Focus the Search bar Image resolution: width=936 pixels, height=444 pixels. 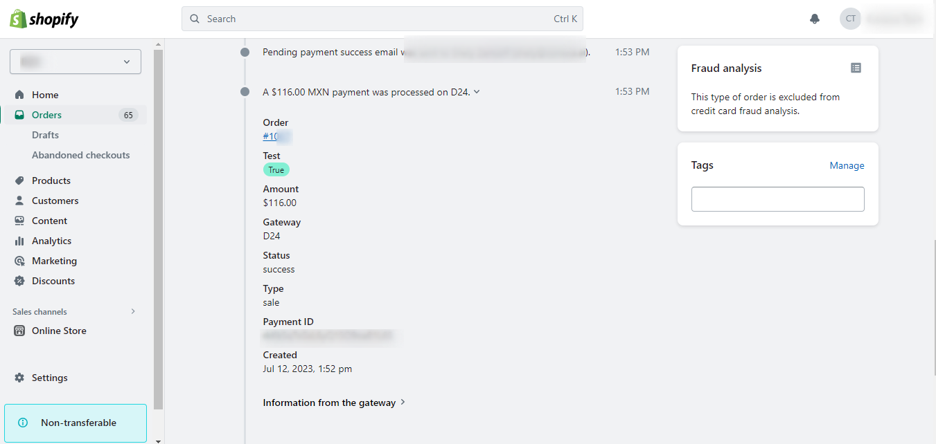382,19
